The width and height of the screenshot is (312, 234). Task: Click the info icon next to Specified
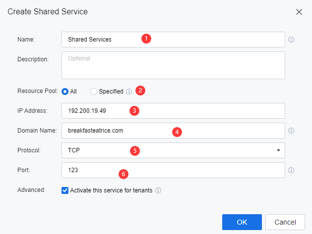pos(129,92)
